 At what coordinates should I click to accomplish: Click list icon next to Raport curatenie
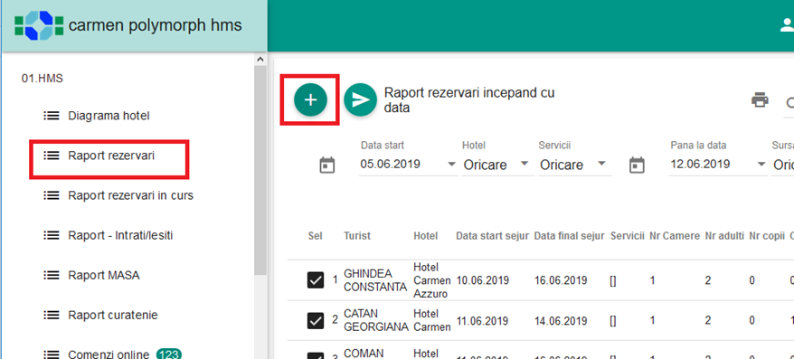(51, 315)
